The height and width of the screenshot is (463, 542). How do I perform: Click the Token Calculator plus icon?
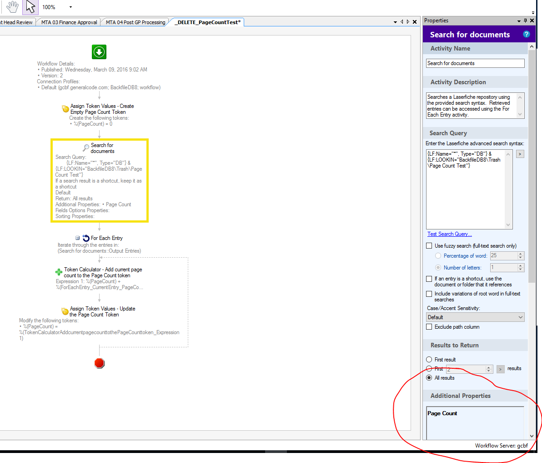[59, 272]
